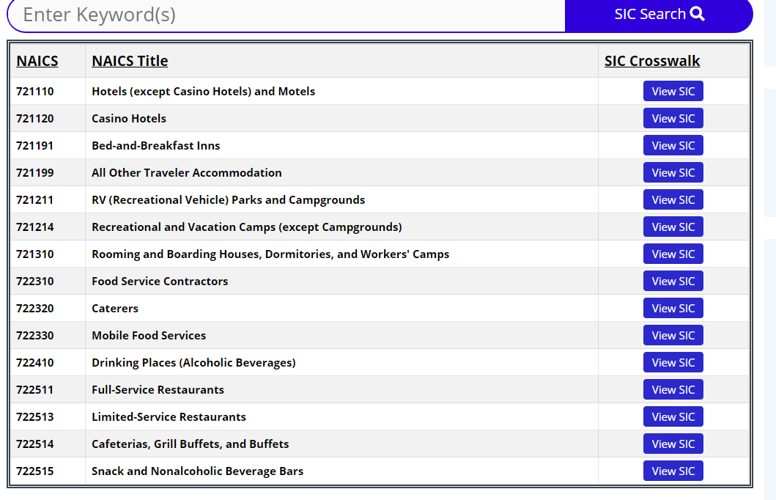Click the title Bed-and-Breakfast Inns
Screen dimensions: 776x500
coord(156,146)
